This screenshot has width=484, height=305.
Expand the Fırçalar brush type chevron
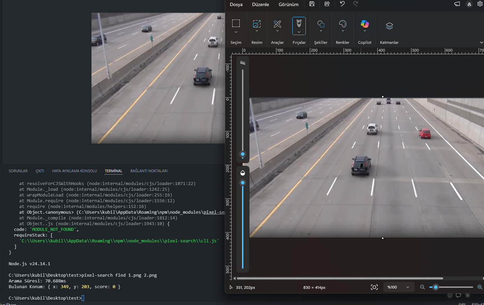coord(299,32)
